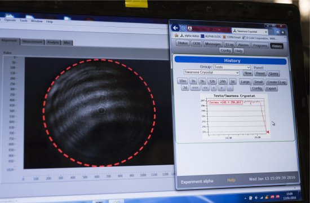310x203 pixels.
Task: Switch to the Analysis tab
Action: point(53,42)
